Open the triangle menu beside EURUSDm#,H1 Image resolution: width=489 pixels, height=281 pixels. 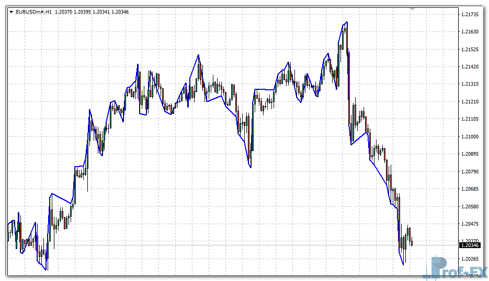click(x=11, y=11)
